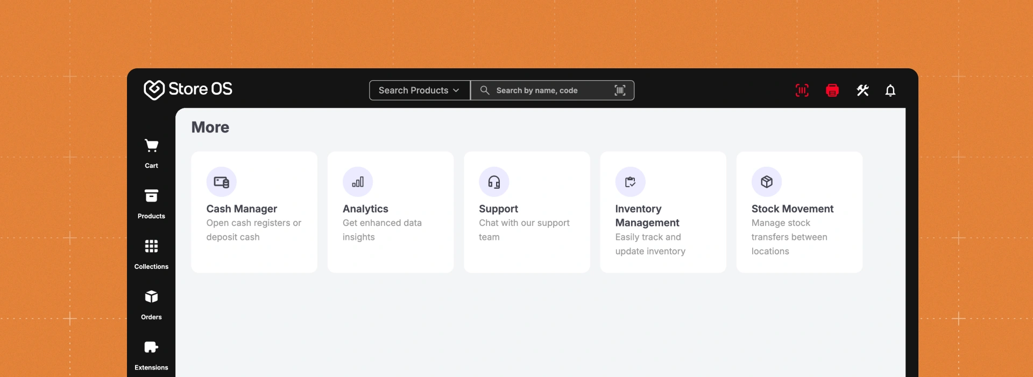Viewport: 1033px width, 377px height.
Task: Open the Search Products dropdown
Action: click(x=420, y=90)
